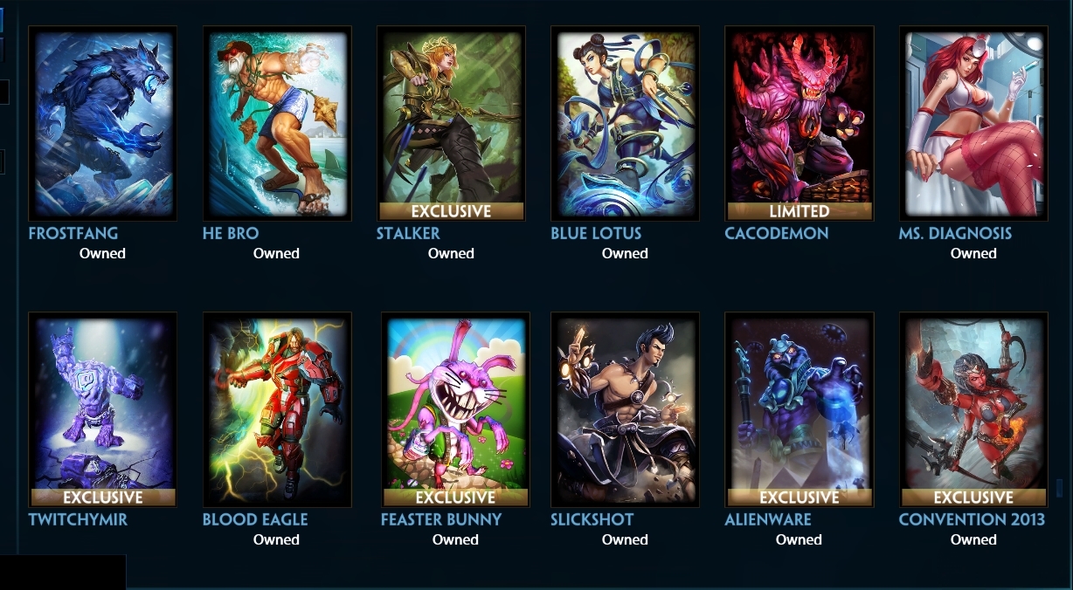Open the He Bro skin artwork

pyautogui.click(x=277, y=123)
